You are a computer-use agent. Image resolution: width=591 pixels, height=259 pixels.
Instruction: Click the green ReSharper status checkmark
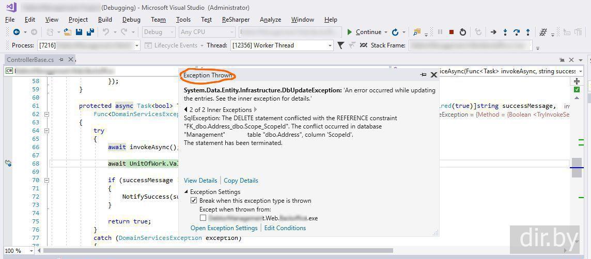(x=577, y=90)
